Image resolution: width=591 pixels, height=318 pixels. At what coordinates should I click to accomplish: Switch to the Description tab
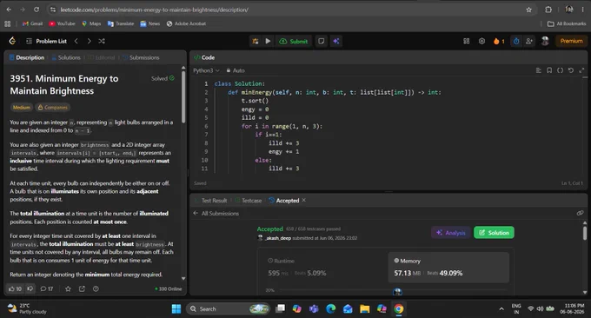coord(27,57)
